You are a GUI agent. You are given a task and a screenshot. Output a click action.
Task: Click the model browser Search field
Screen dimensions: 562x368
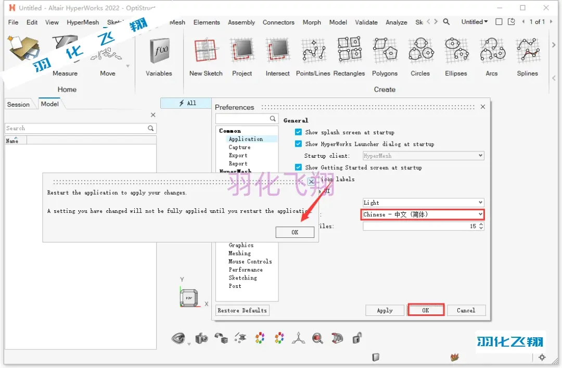[81, 129]
